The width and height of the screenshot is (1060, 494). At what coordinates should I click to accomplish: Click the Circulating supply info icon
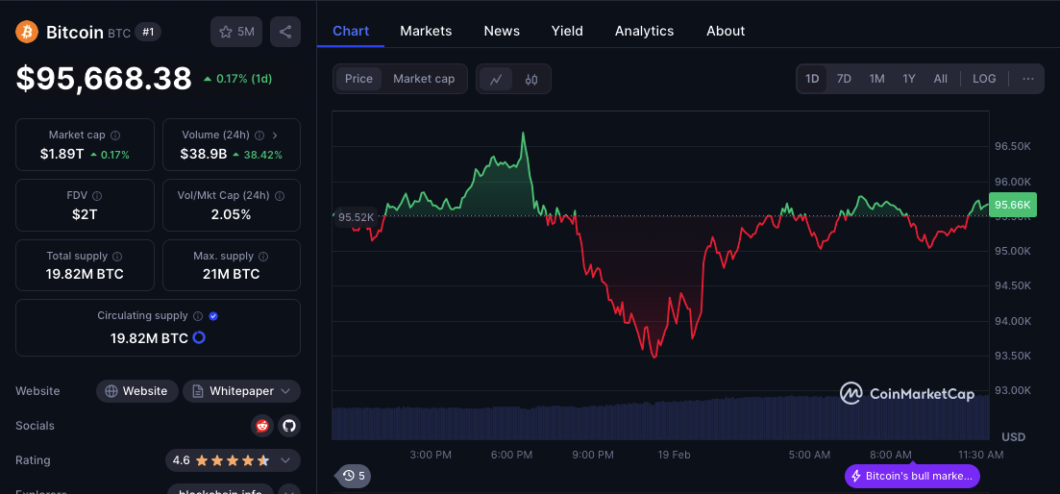198,316
